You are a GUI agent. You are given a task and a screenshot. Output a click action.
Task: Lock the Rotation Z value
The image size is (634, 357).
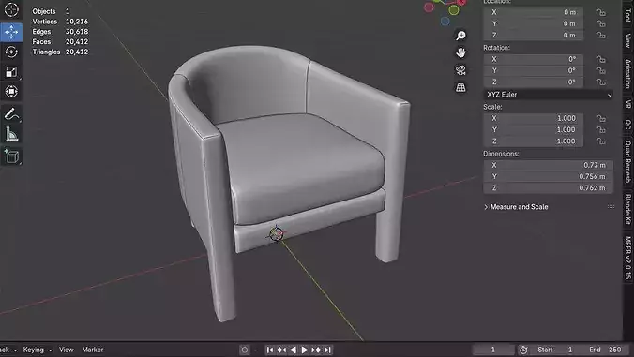point(601,82)
